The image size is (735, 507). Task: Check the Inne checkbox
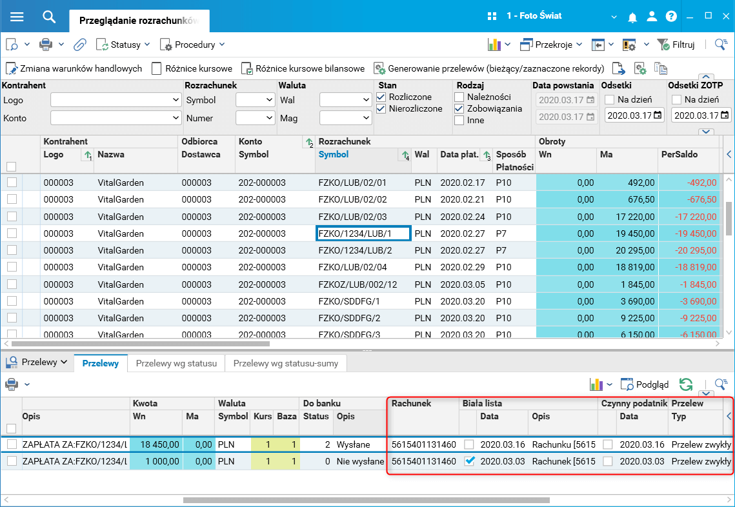pos(459,120)
